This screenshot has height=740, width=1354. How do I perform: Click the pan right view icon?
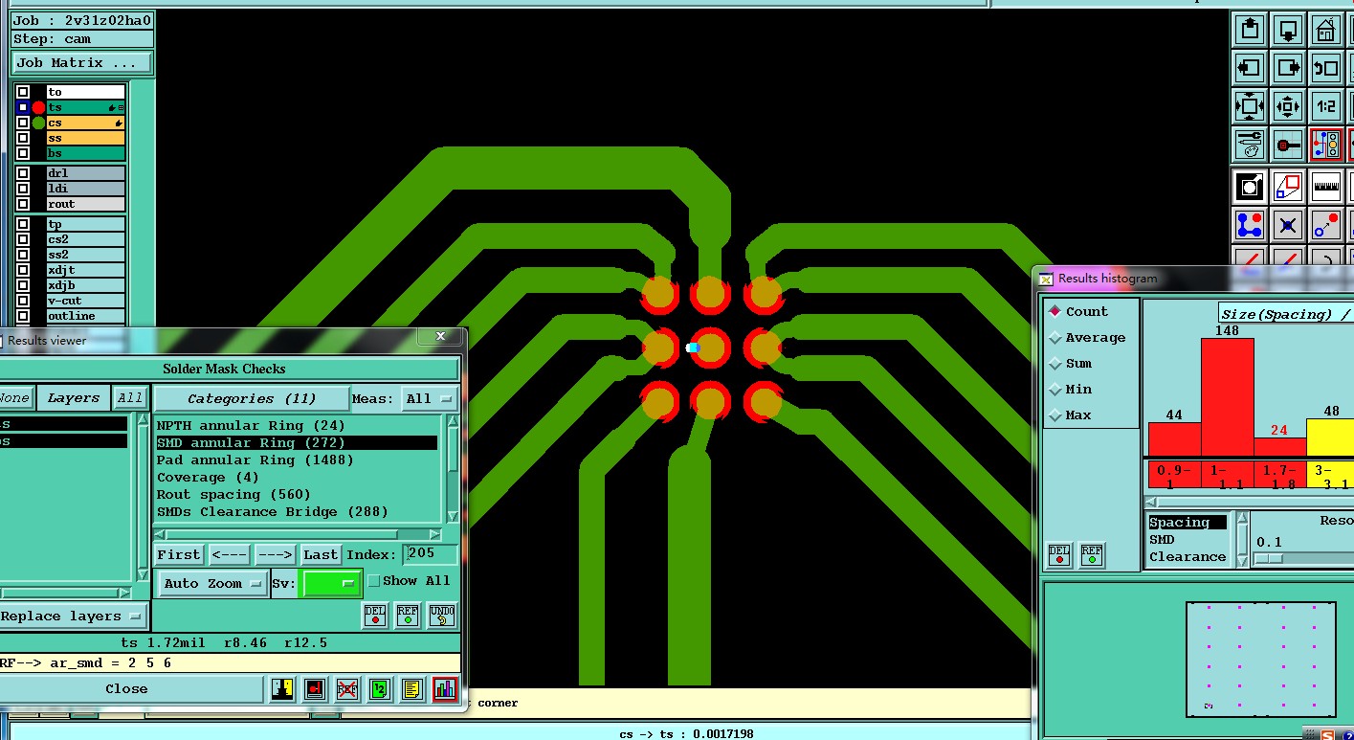(1288, 68)
